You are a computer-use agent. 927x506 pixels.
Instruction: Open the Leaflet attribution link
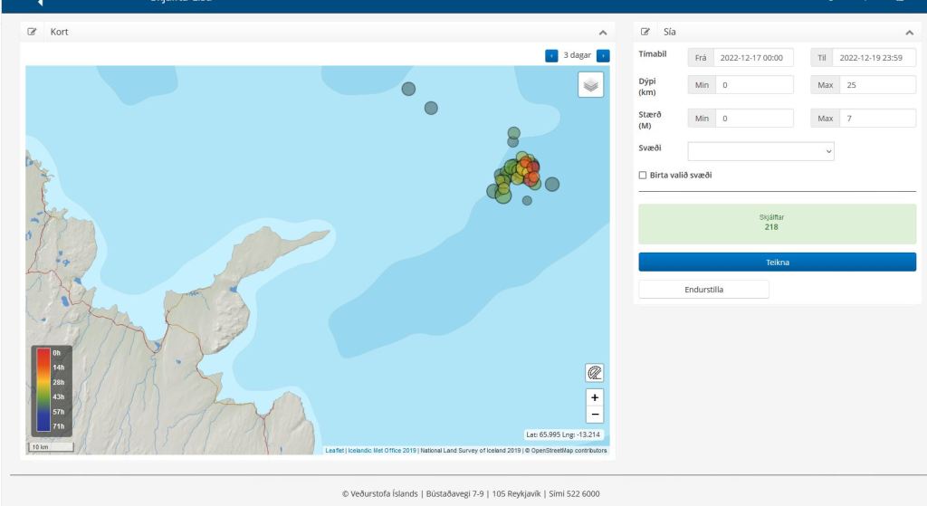[335, 450]
